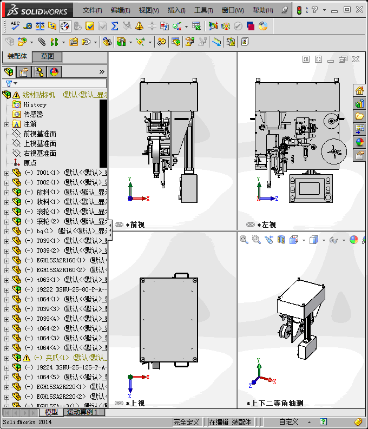This screenshot has height=429, width=368.
Task: Switch to the 模型 bottom tab
Action: pyautogui.click(x=51, y=412)
